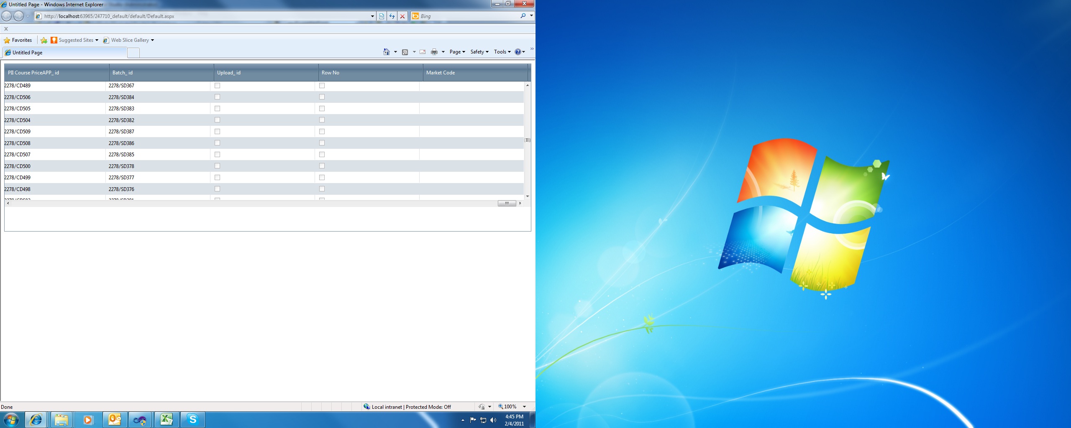
Task: Sort by Upload_id column header
Action: pyautogui.click(x=266, y=73)
